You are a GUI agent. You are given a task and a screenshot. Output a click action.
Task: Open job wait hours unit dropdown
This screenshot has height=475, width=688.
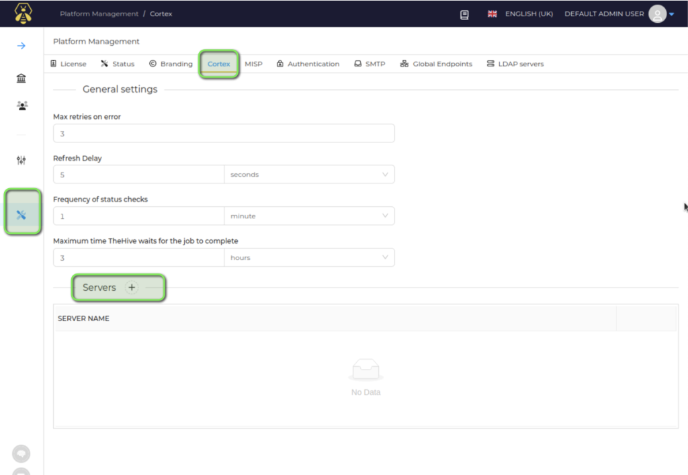point(309,257)
